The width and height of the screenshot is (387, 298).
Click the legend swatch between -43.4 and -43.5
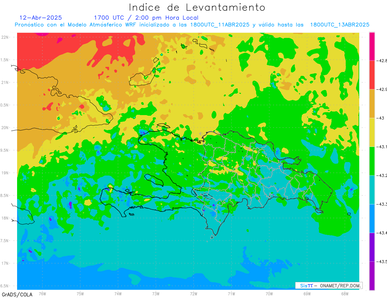coord(372,247)
